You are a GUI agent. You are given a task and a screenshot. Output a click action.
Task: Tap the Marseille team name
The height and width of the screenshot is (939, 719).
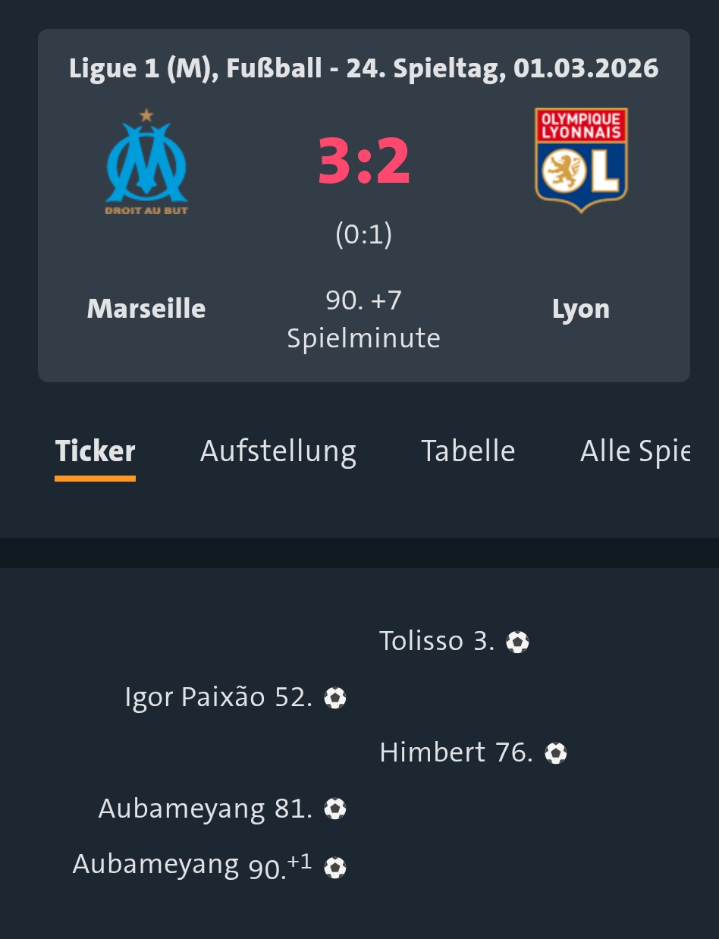pyautogui.click(x=146, y=309)
